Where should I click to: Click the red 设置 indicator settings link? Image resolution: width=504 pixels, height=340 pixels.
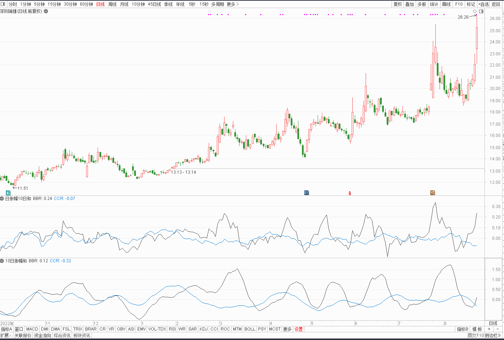tap(299, 329)
